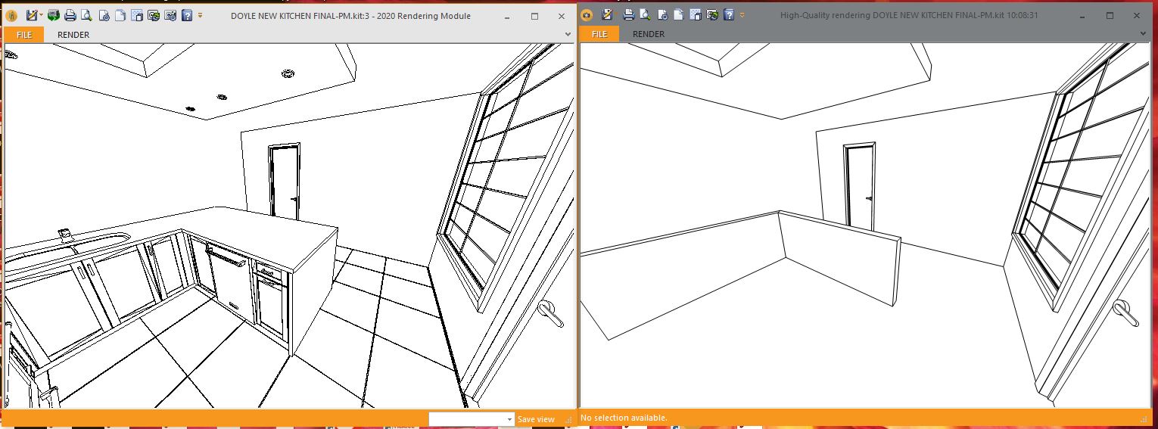
Task: Click the refresh render icon in right toolbar
Action: 711,14
